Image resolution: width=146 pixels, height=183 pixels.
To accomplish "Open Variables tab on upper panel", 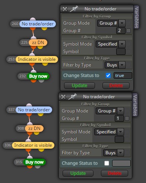I will pyautogui.click(x=136, y=18).
